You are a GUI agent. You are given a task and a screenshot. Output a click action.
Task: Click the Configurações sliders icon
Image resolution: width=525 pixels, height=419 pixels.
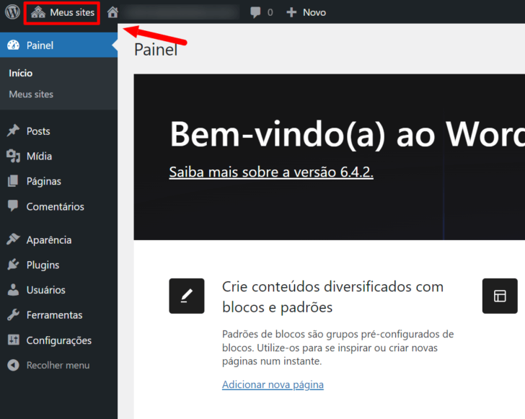pos(14,340)
